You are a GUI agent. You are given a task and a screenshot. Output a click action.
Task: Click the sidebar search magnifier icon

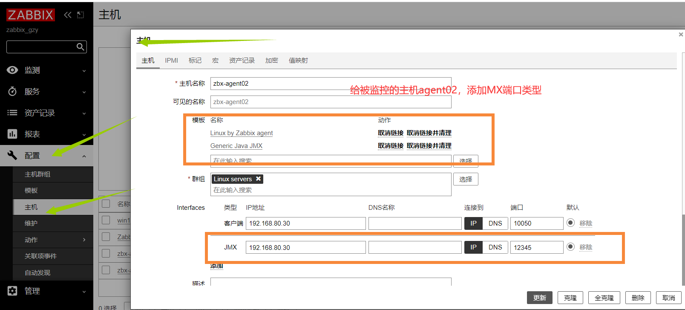click(x=80, y=47)
